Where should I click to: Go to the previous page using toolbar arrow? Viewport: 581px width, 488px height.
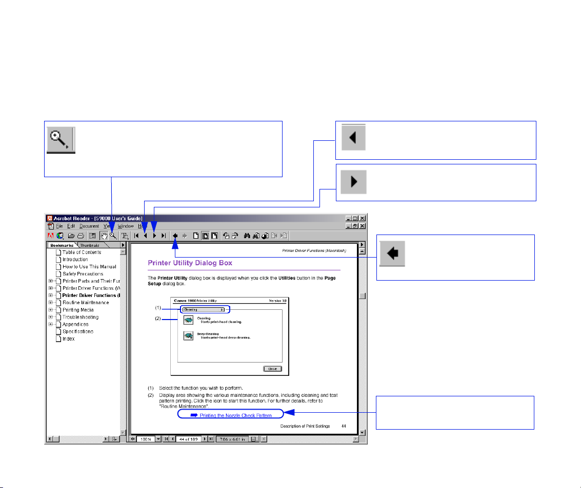[145, 236]
